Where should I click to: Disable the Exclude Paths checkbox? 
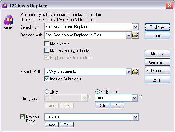[22, 116]
